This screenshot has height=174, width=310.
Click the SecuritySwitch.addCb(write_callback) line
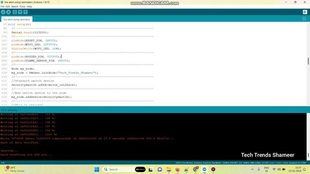[44, 85]
